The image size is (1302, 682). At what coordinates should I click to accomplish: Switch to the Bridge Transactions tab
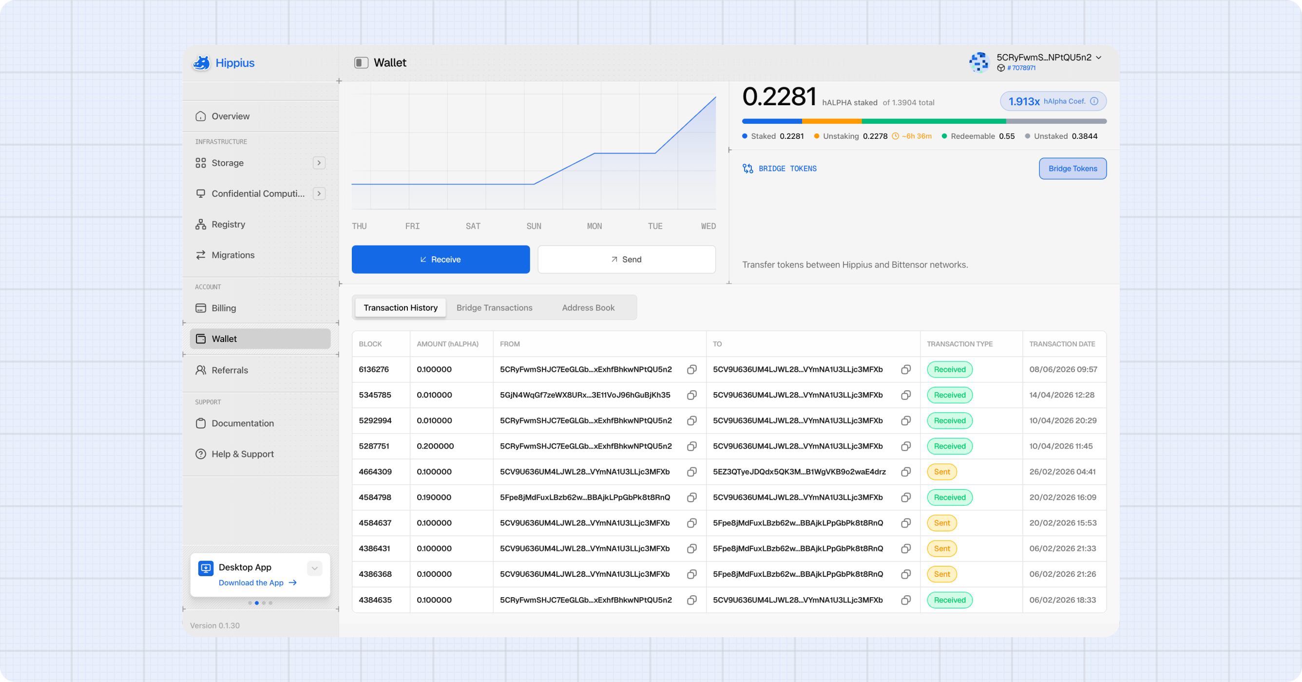pyautogui.click(x=494, y=308)
